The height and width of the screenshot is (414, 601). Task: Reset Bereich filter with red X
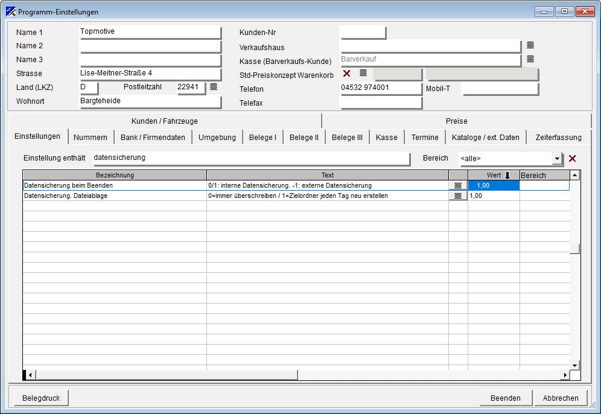572,158
